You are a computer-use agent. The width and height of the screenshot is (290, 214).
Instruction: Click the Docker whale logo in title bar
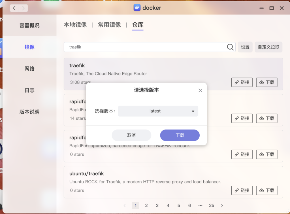click(137, 8)
